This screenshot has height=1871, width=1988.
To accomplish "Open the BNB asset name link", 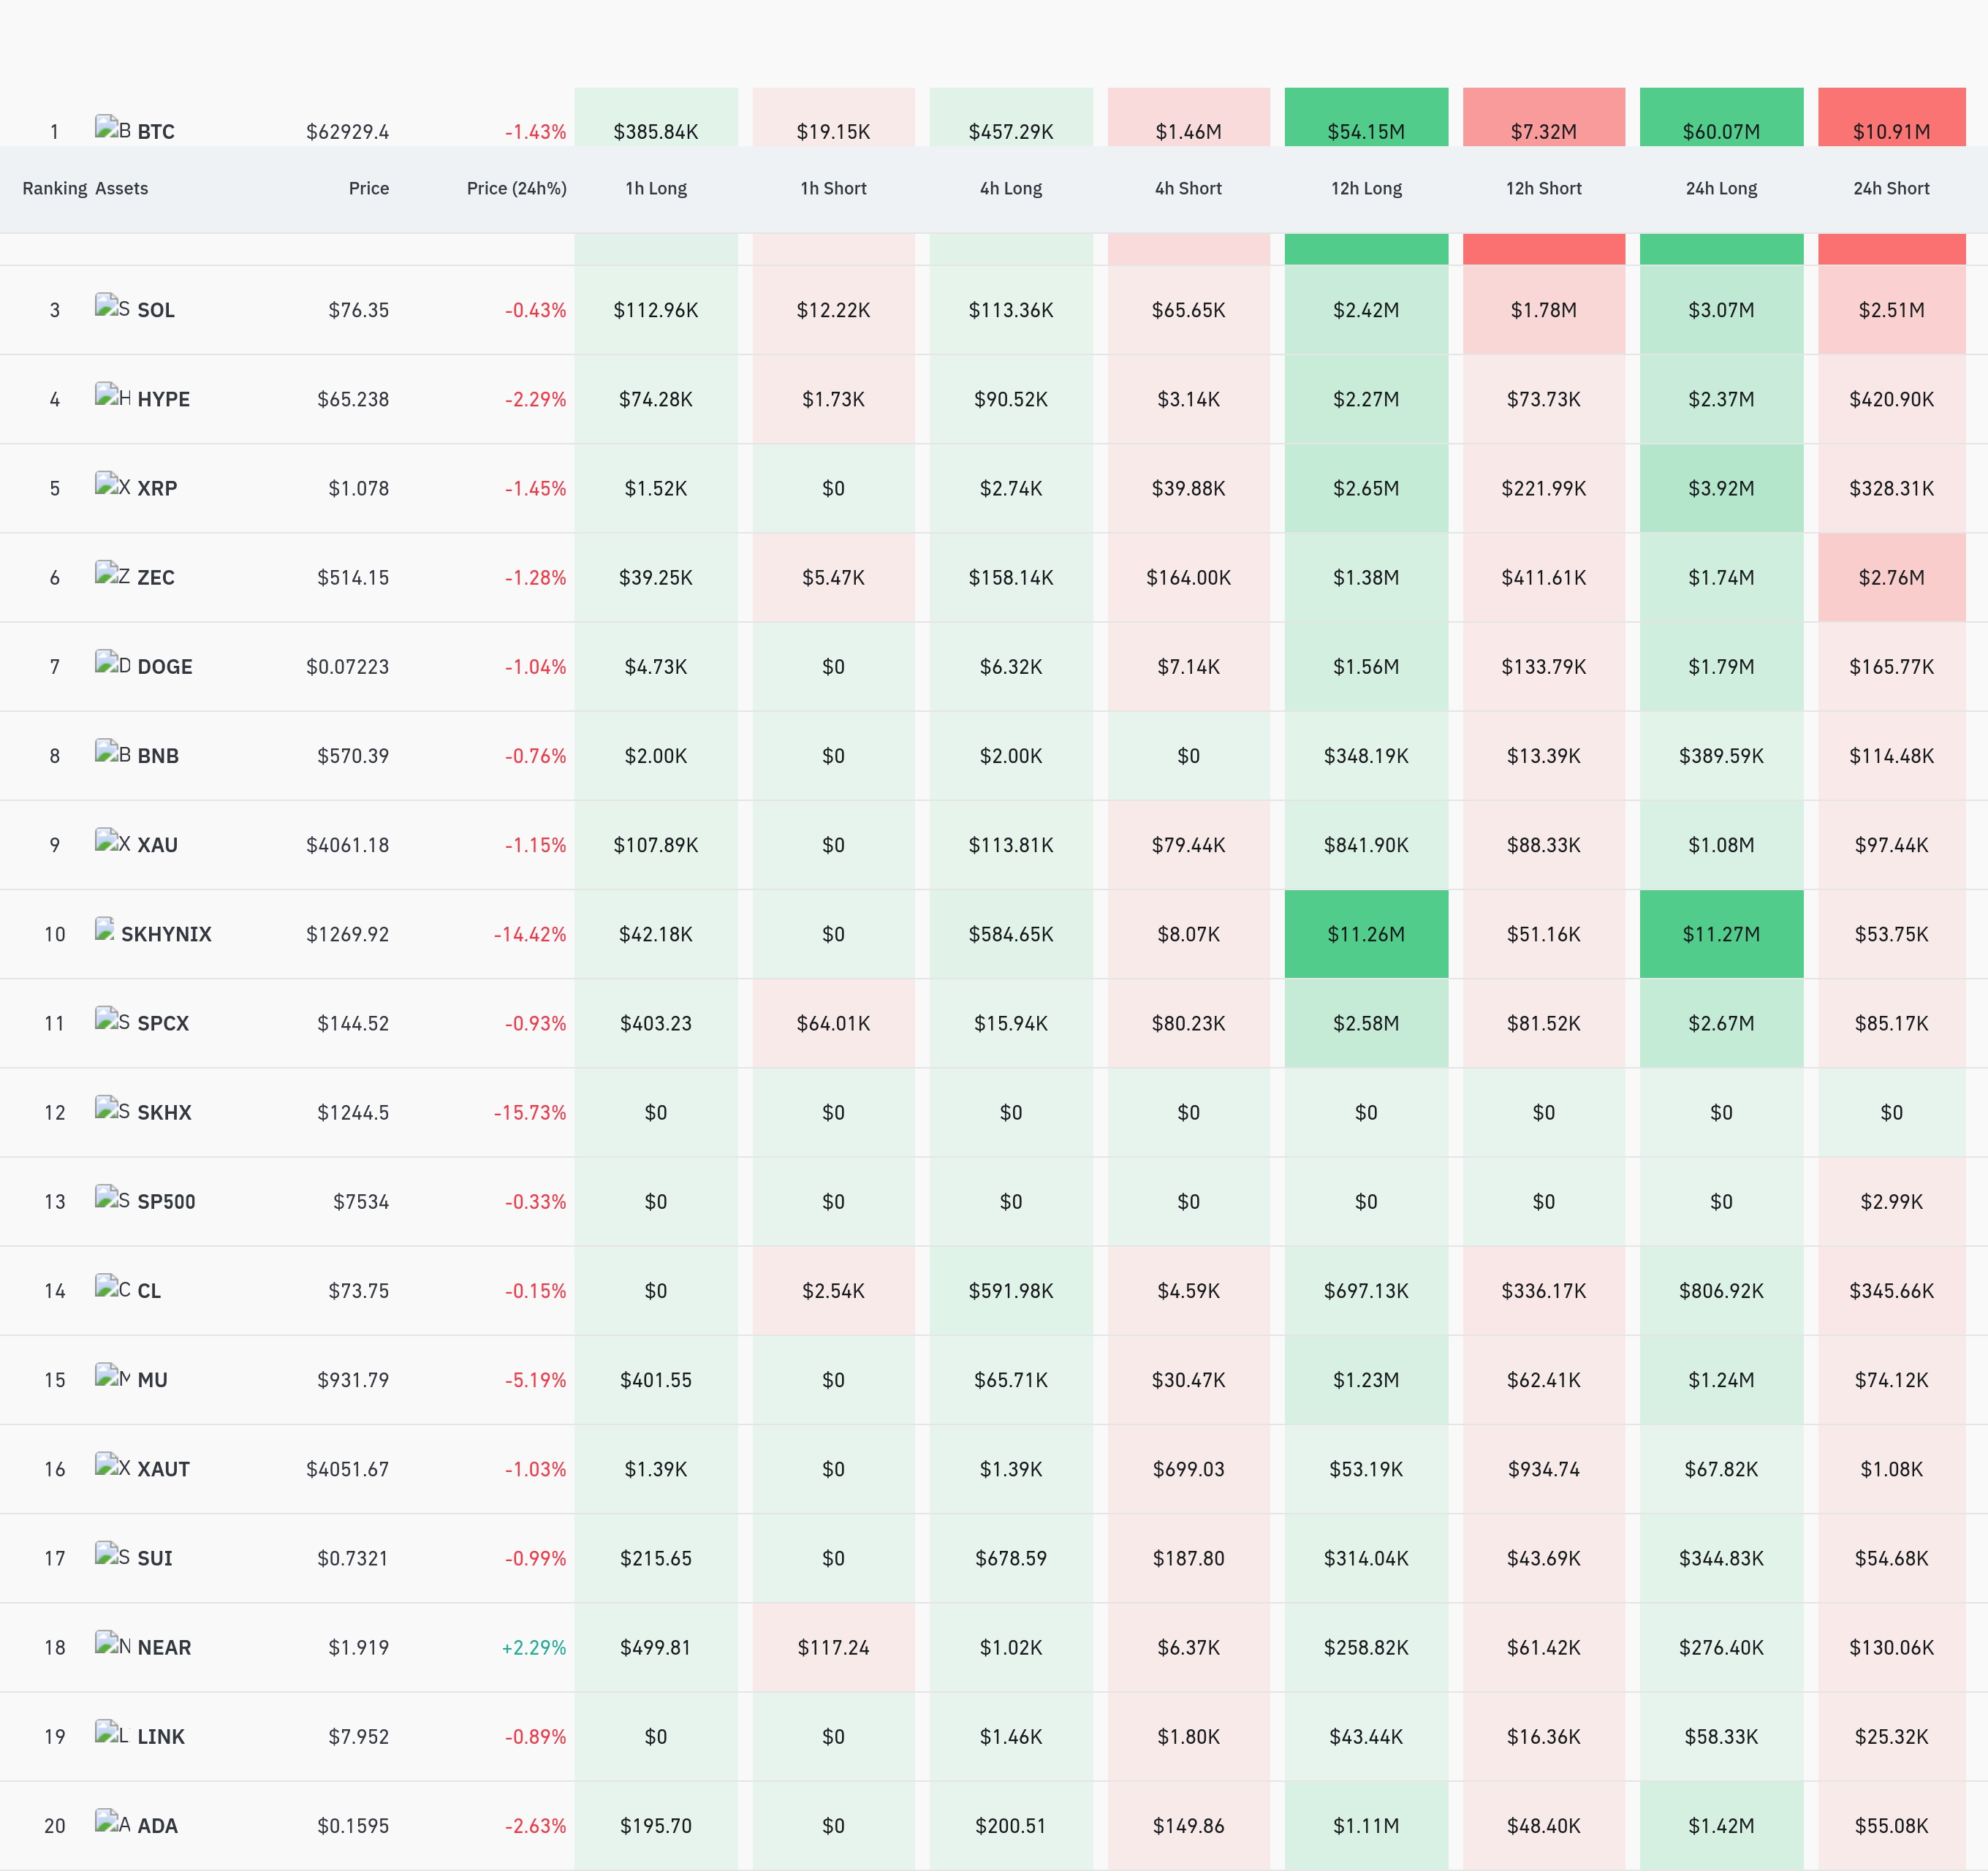I will (x=158, y=756).
